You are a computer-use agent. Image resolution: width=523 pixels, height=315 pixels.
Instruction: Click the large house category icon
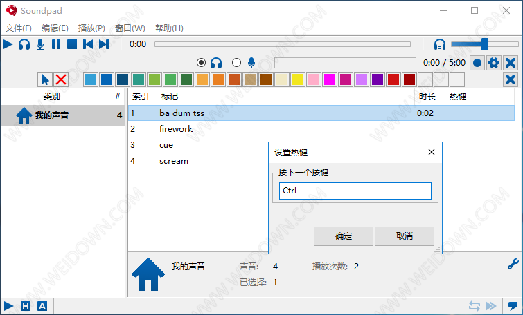[148, 274]
